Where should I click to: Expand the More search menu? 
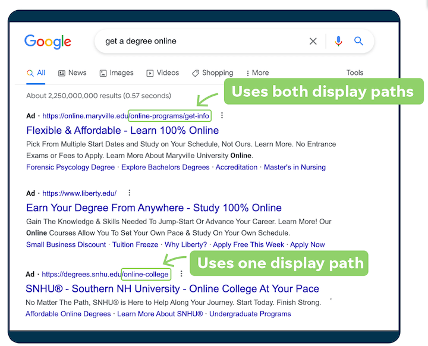pos(257,73)
